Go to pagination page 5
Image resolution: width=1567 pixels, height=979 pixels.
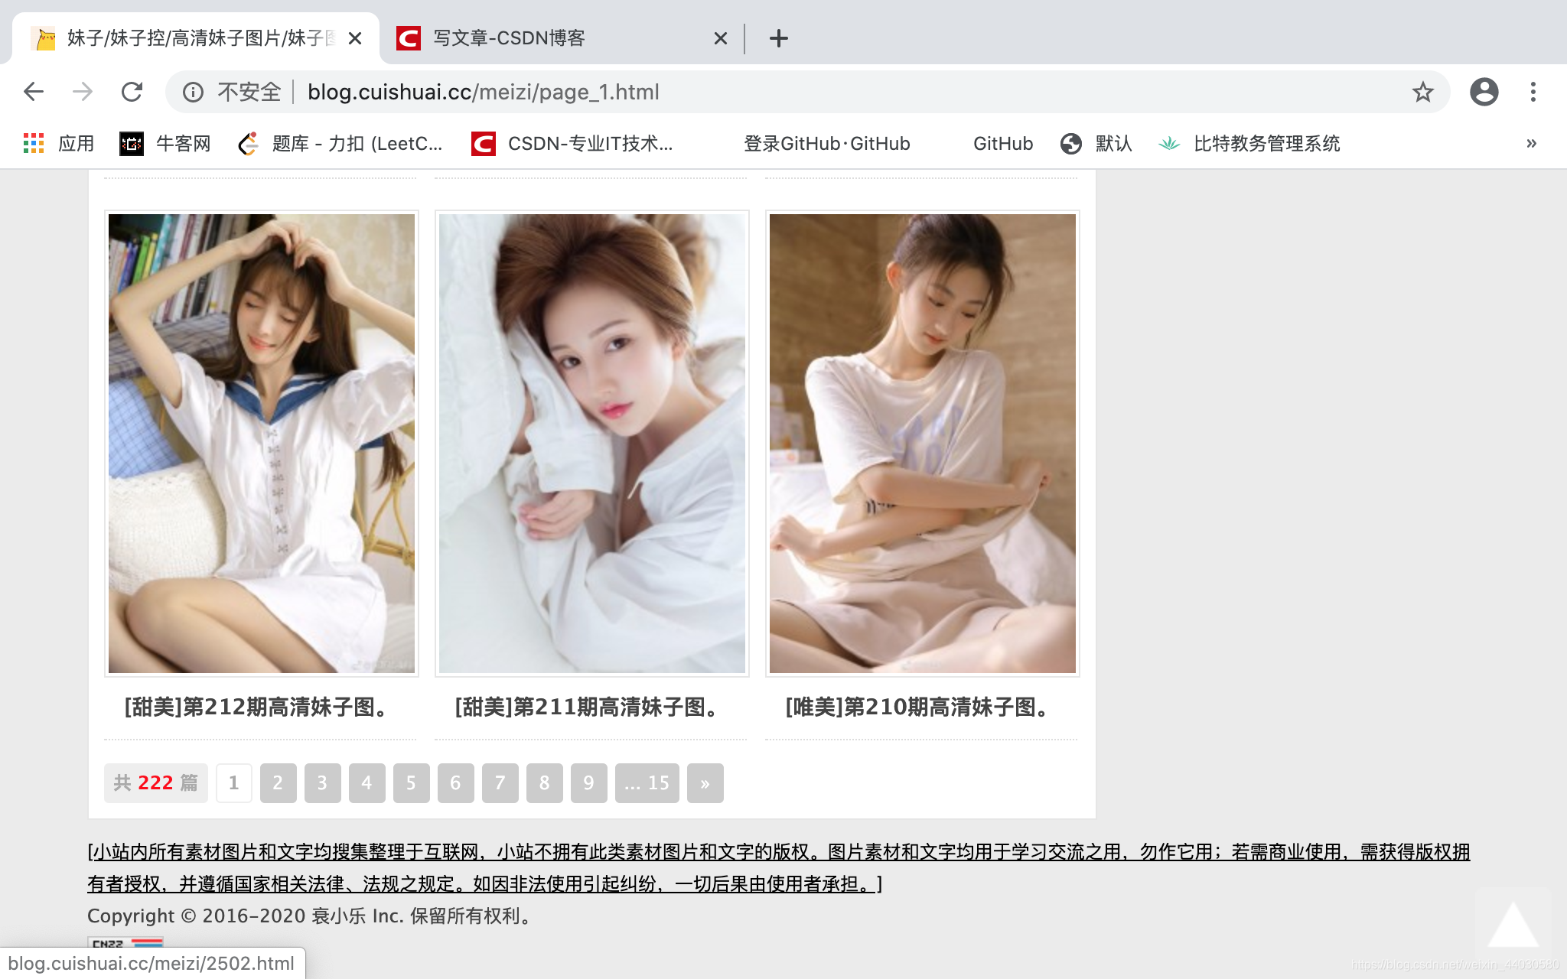tap(411, 782)
